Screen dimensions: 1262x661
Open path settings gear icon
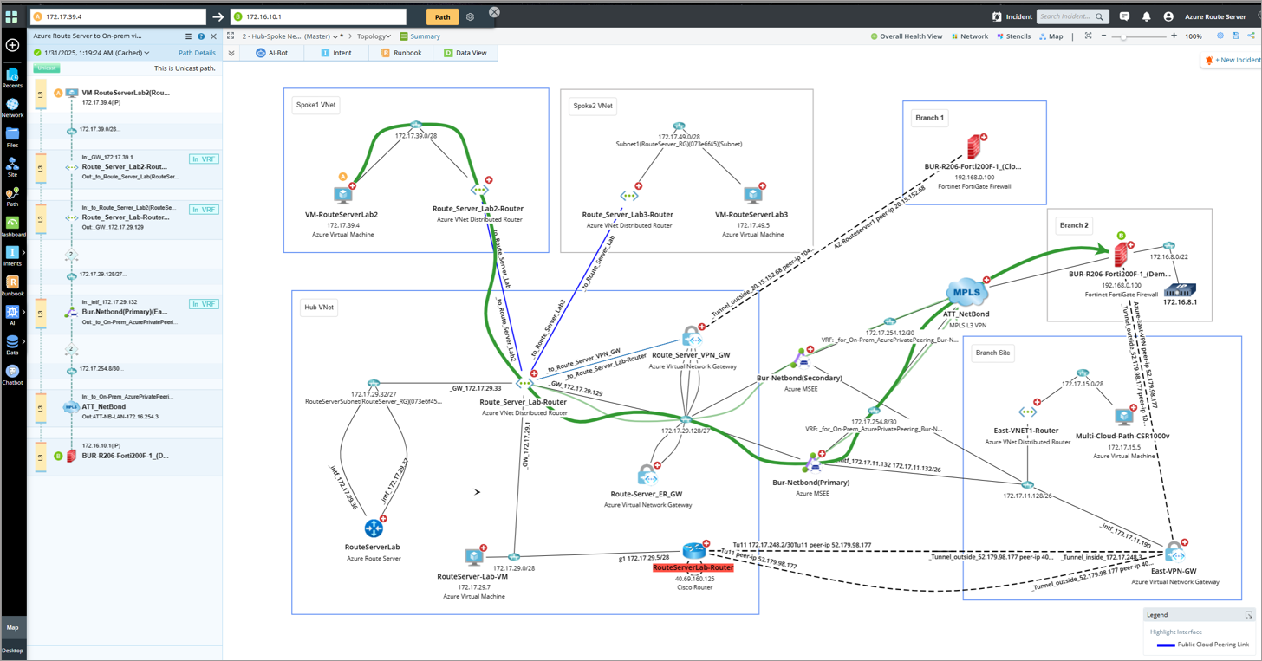(470, 16)
